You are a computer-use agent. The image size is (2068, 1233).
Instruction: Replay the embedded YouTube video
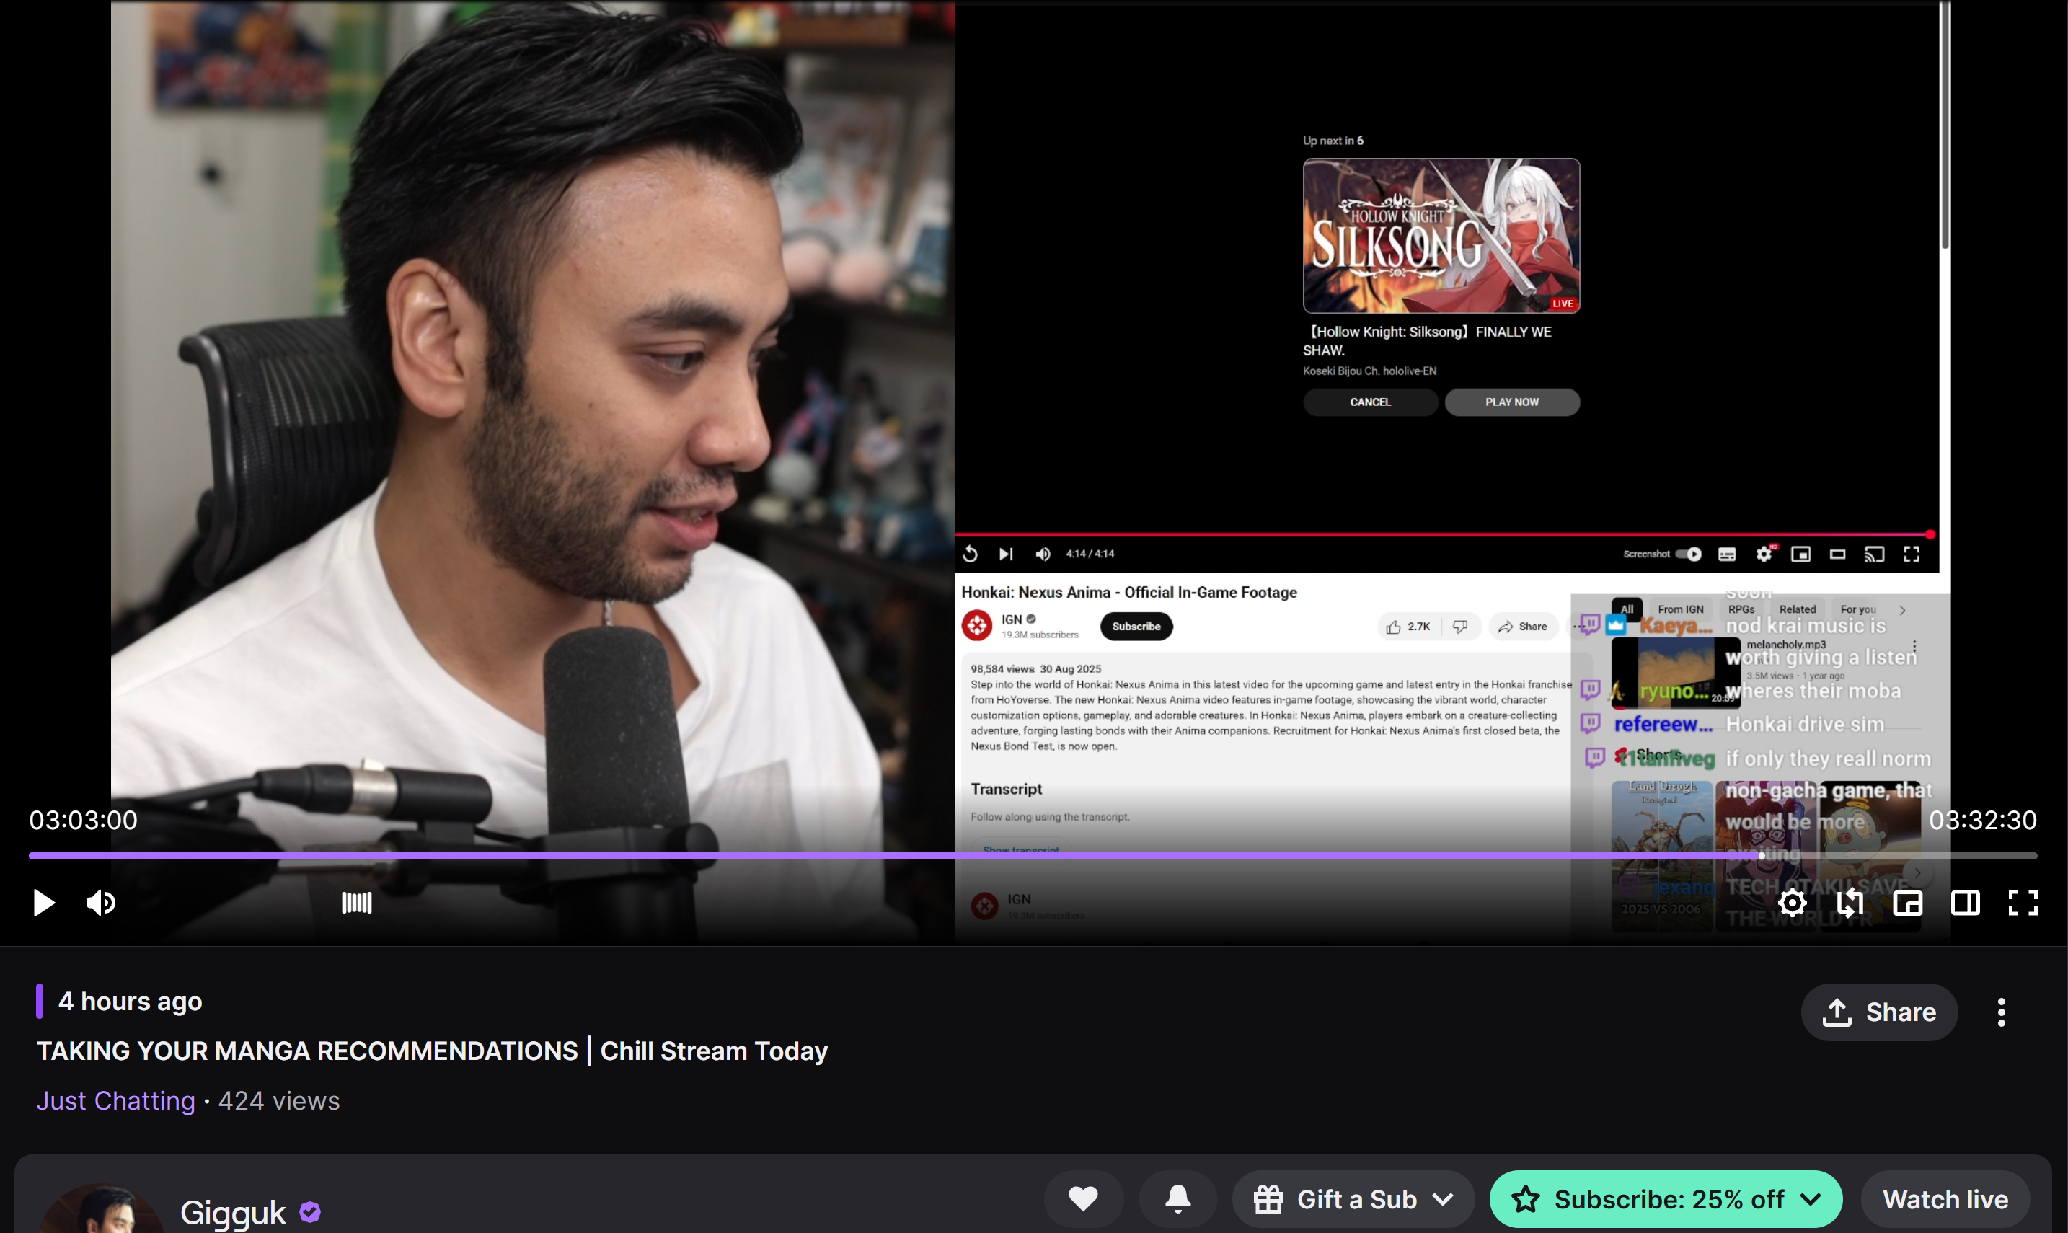970,553
